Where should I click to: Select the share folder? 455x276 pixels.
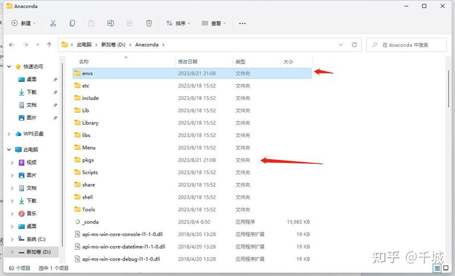(x=192, y=185)
